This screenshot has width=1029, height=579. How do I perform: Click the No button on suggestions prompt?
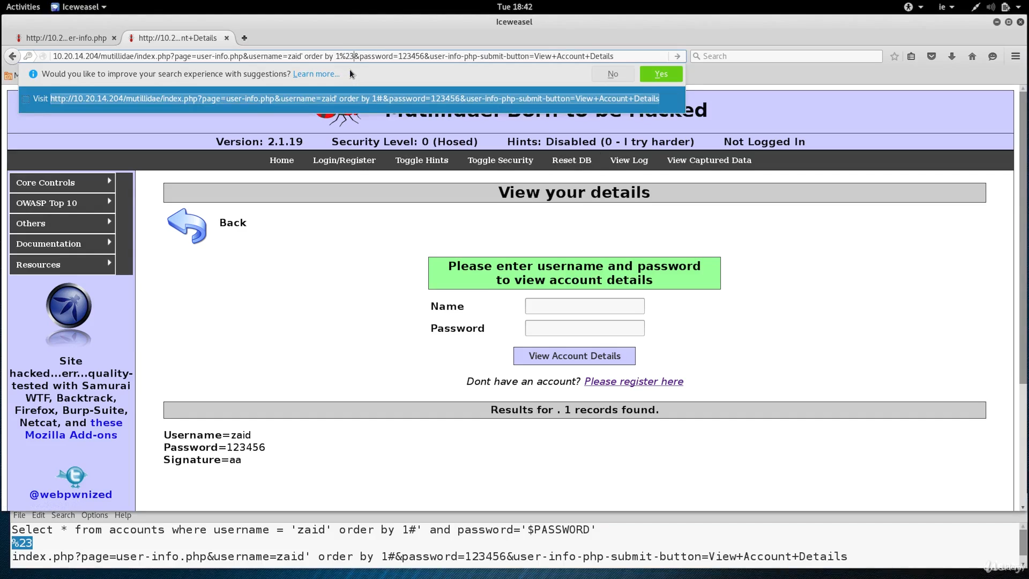coord(613,74)
